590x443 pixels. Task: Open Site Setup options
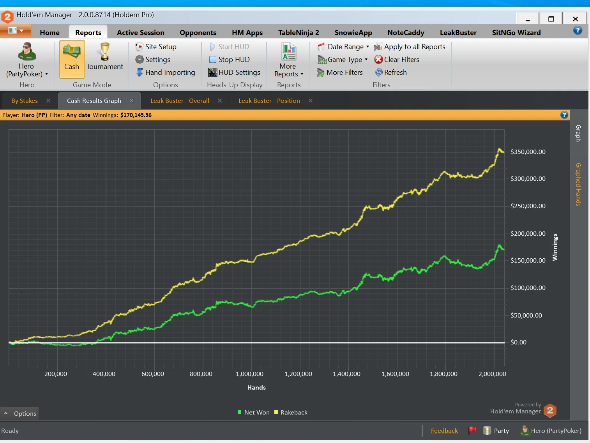pos(160,47)
